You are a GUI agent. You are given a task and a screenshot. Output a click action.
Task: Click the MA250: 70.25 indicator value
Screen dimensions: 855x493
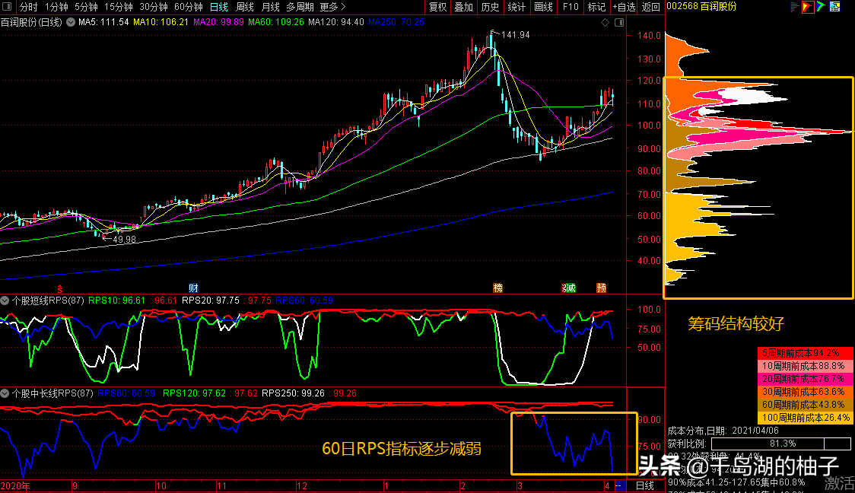396,22
